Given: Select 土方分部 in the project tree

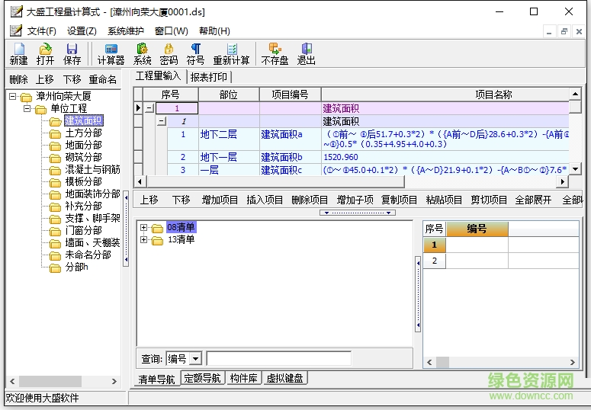Looking at the screenshot, I should pyautogui.click(x=83, y=133).
